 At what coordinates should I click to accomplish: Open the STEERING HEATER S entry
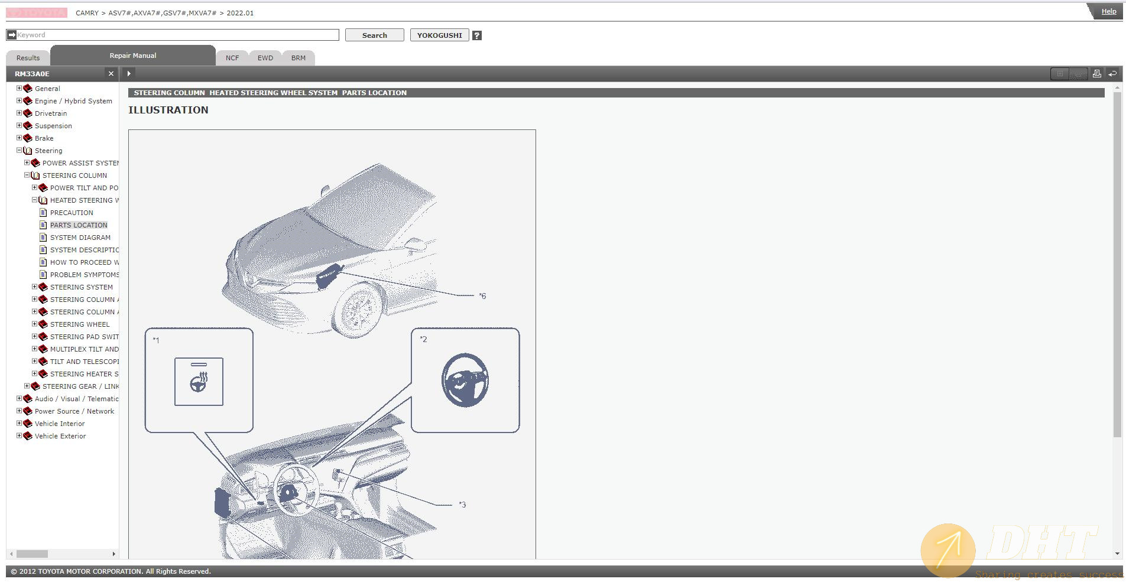(x=85, y=374)
